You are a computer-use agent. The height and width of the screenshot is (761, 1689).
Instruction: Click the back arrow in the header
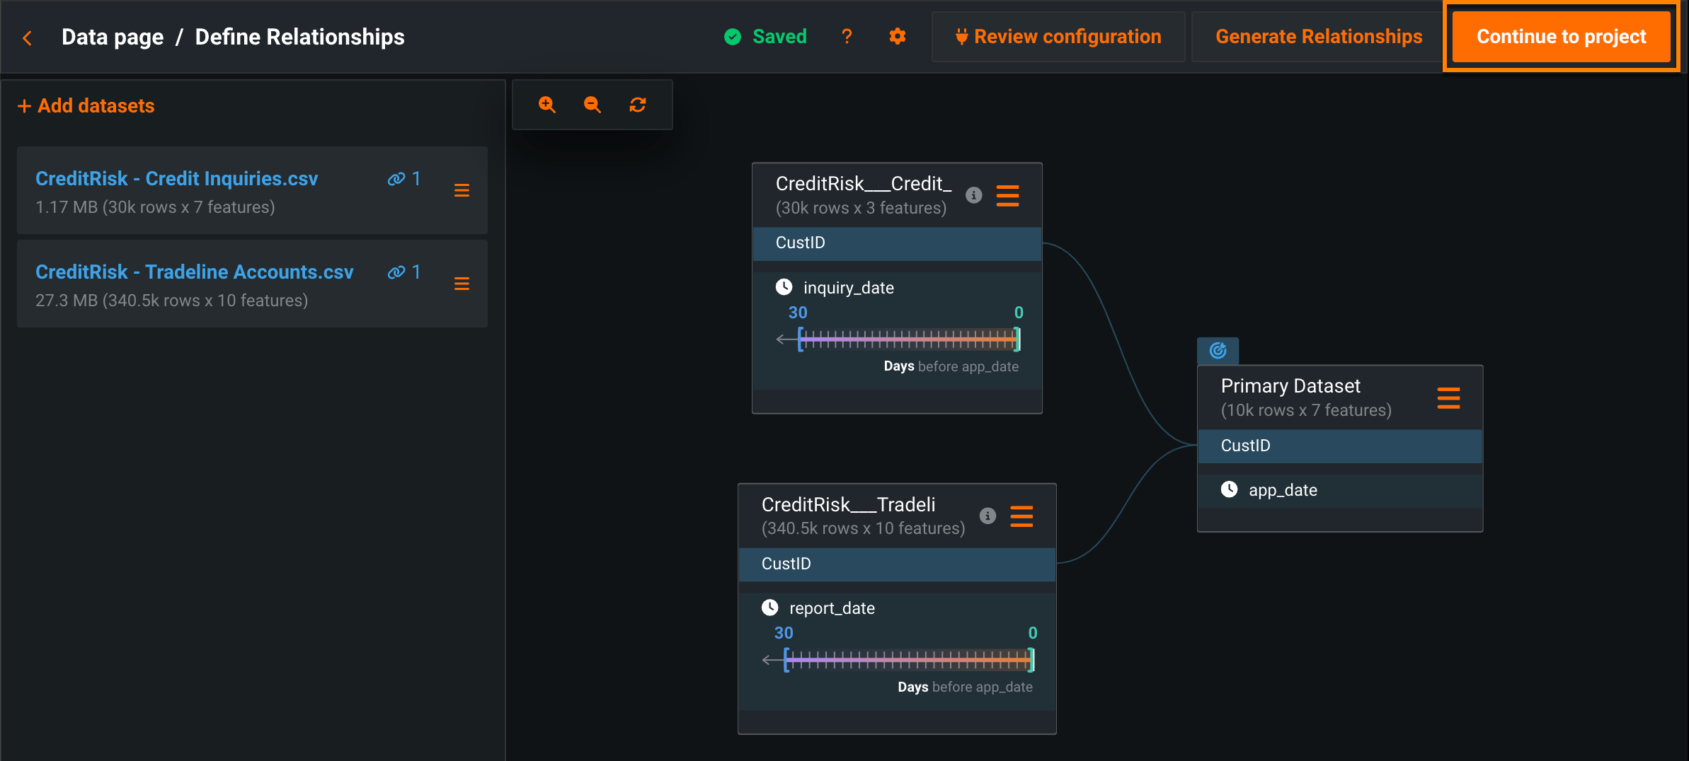28,37
